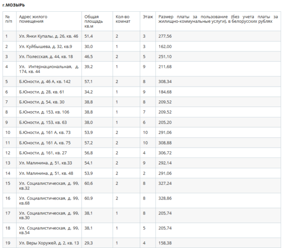Click address Ул. Веры Хоружей, д. 2, кв. 13
The image size is (283, 248).
[x=49, y=242]
